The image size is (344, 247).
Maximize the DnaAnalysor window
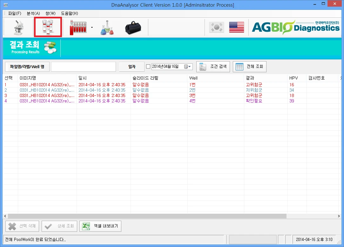[323, 4]
